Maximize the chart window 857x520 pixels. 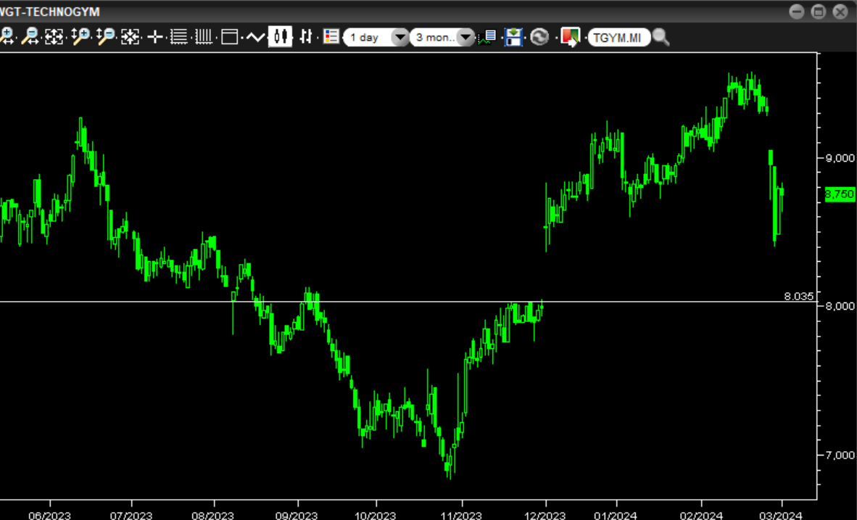click(x=818, y=12)
